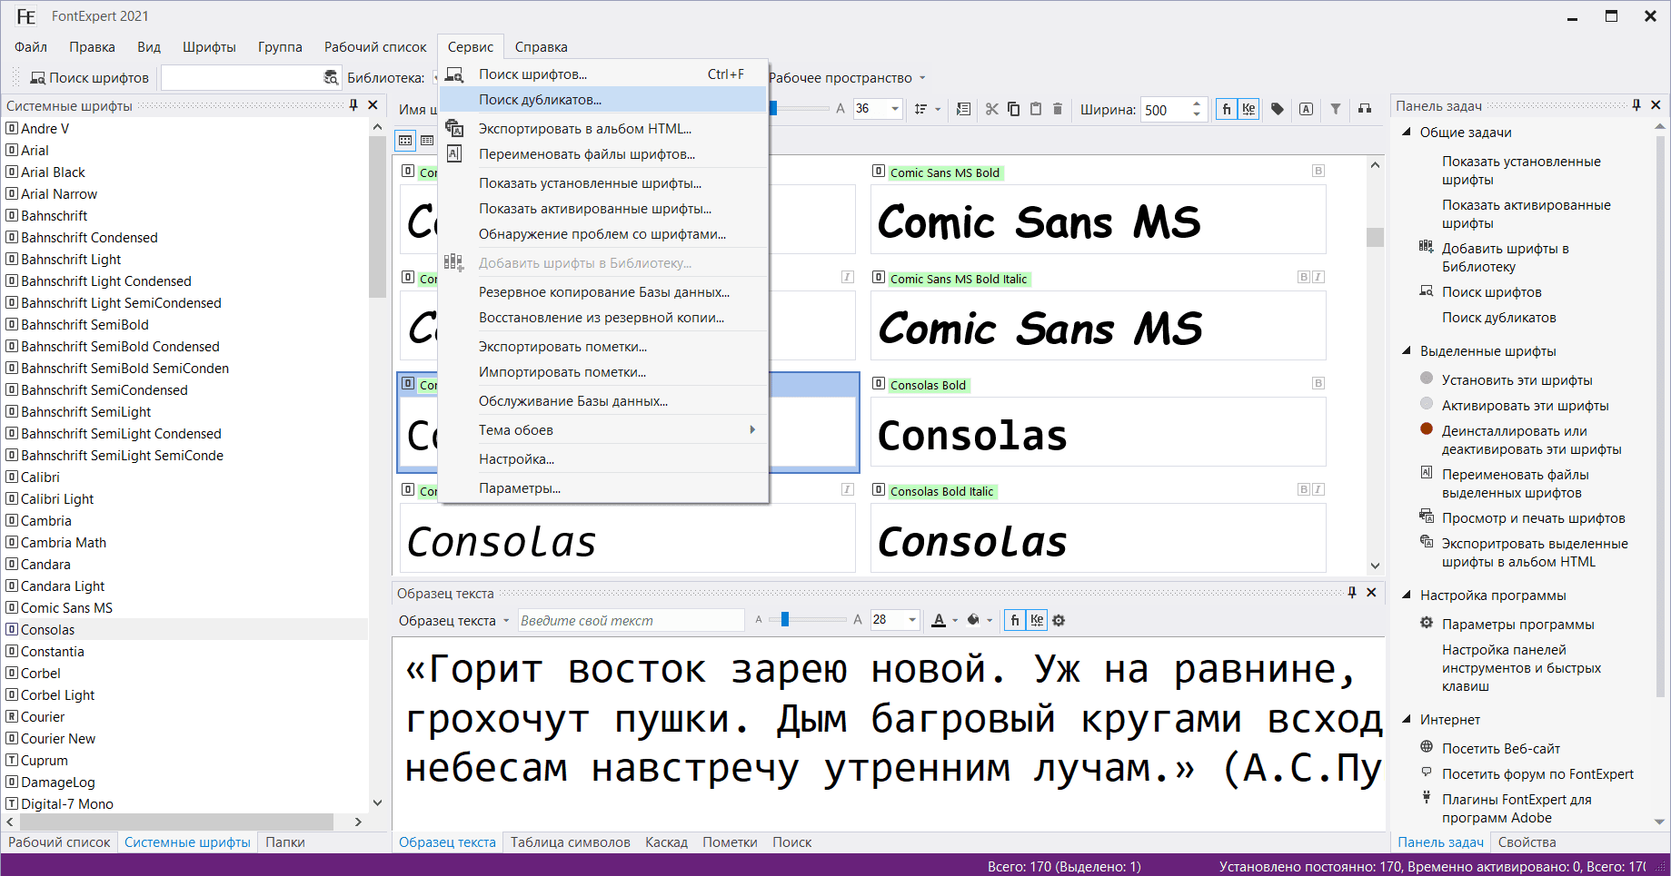
Task: Toggle kerning (Ke) in the sample text toolbar
Action: (1037, 620)
